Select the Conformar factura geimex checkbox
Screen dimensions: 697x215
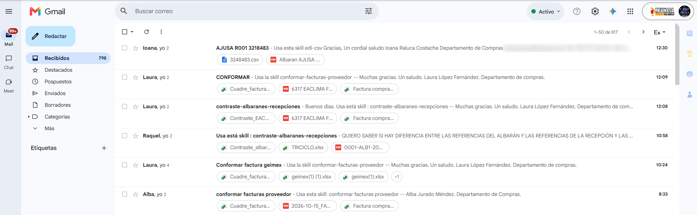[125, 165]
